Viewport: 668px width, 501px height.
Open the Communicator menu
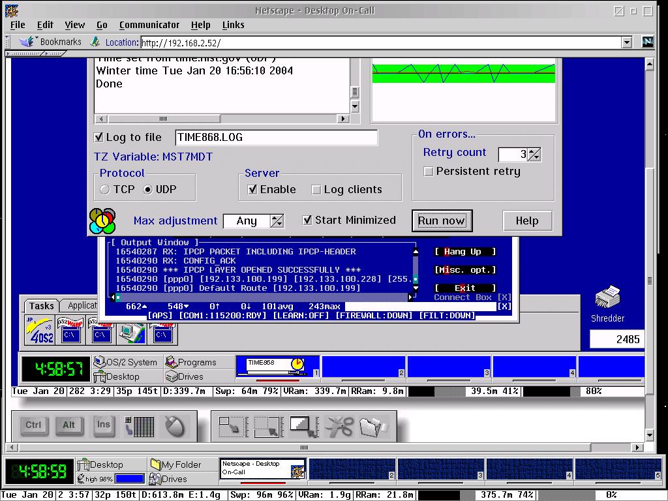pos(149,25)
